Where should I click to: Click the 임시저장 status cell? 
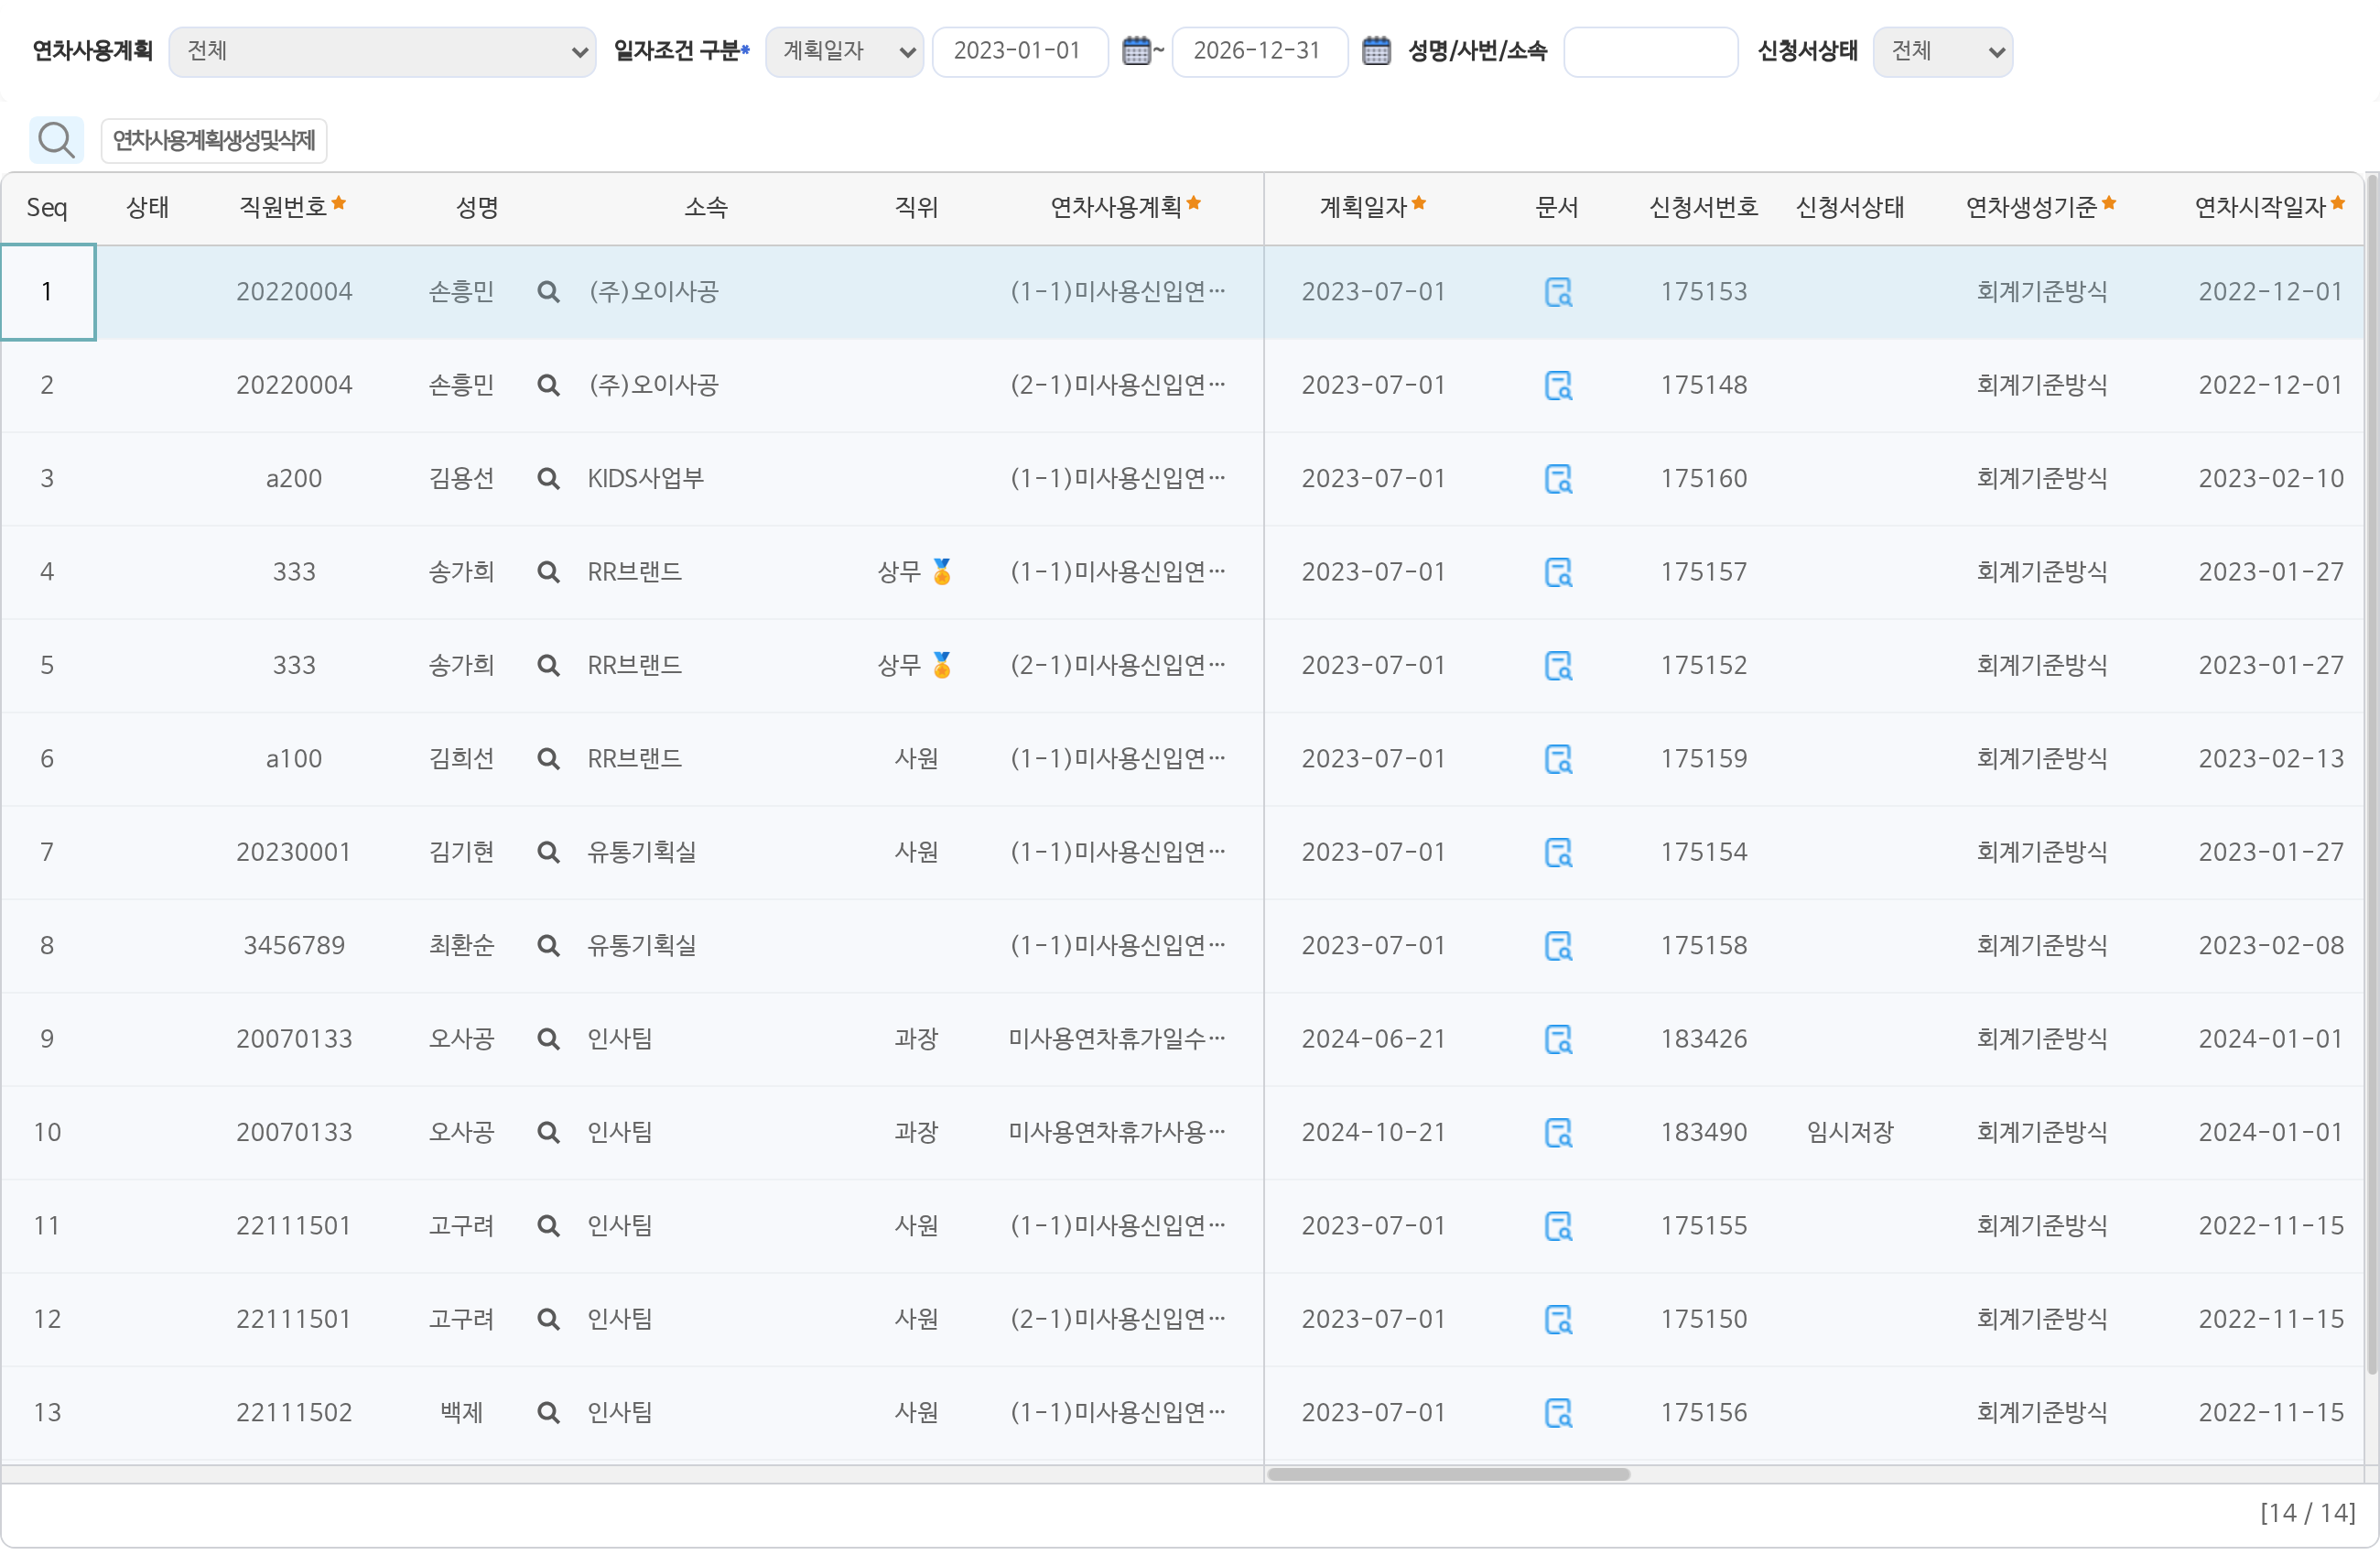point(1850,1133)
